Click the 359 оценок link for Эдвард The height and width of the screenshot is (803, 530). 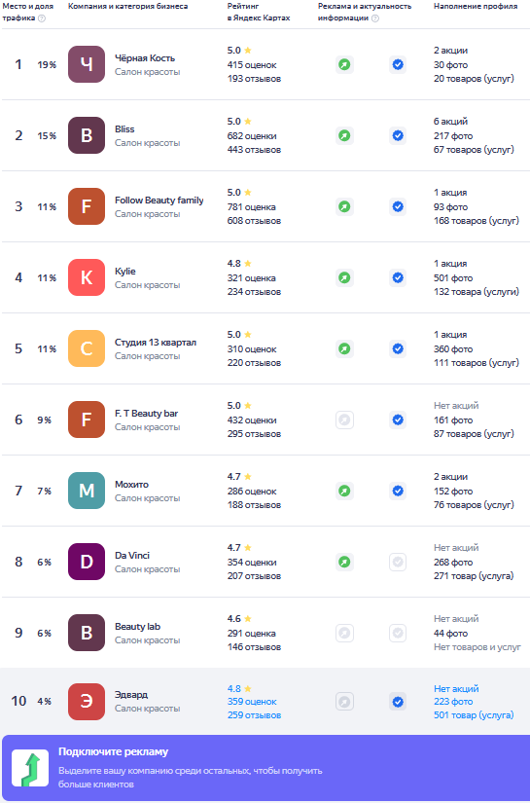point(252,702)
